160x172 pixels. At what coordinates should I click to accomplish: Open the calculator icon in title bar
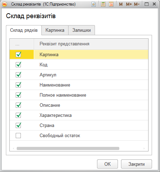point(103,4)
